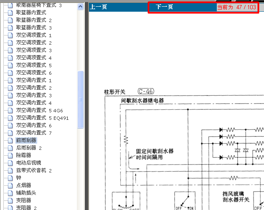Click page icon beside 后雨刮器 2
This screenshot has width=264, height=210.
[10, 148]
